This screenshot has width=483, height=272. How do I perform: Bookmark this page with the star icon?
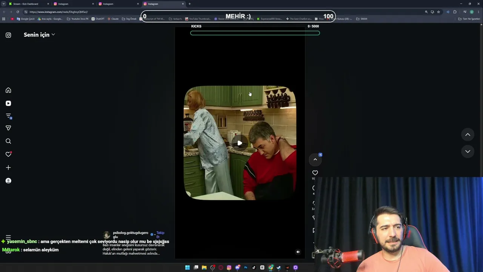(x=438, y=12)
